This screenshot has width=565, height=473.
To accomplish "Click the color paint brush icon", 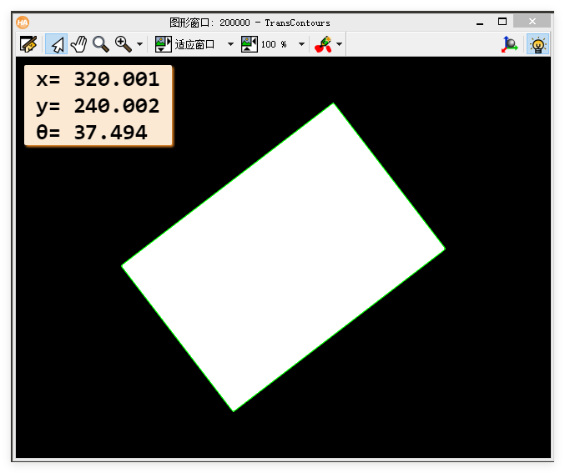I will point(323,44).
